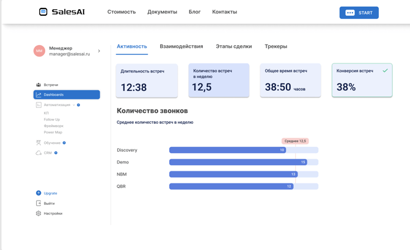Open Настройки via the gear icon
The image size is (410, 250).
tap(38, 213)
